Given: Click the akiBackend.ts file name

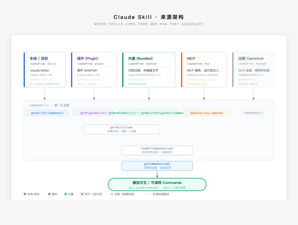Looking at the screenshot, I should pos(247,80).
